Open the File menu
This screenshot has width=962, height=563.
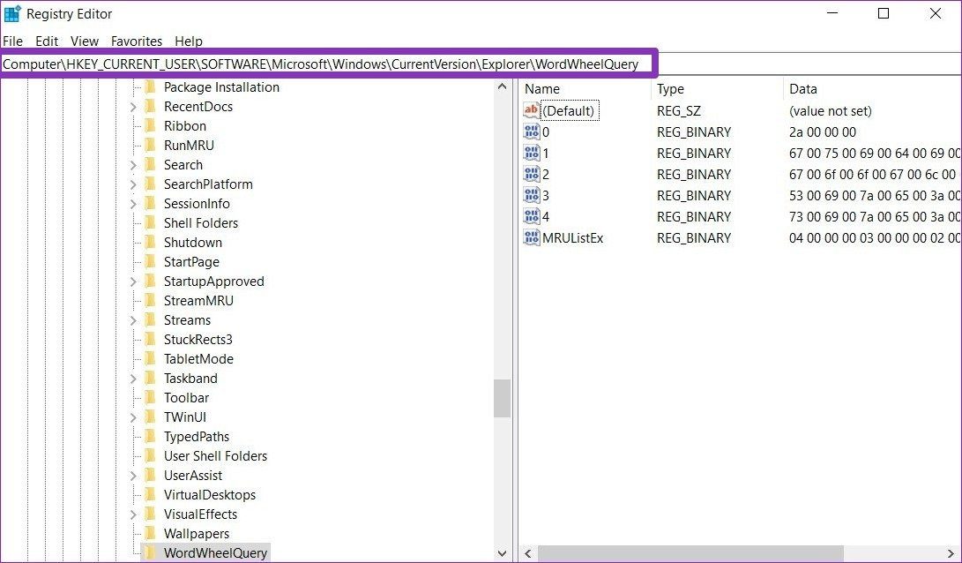tap(13, 41)
